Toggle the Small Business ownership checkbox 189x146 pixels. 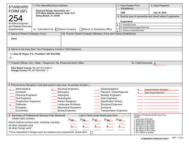pos(118,25)
